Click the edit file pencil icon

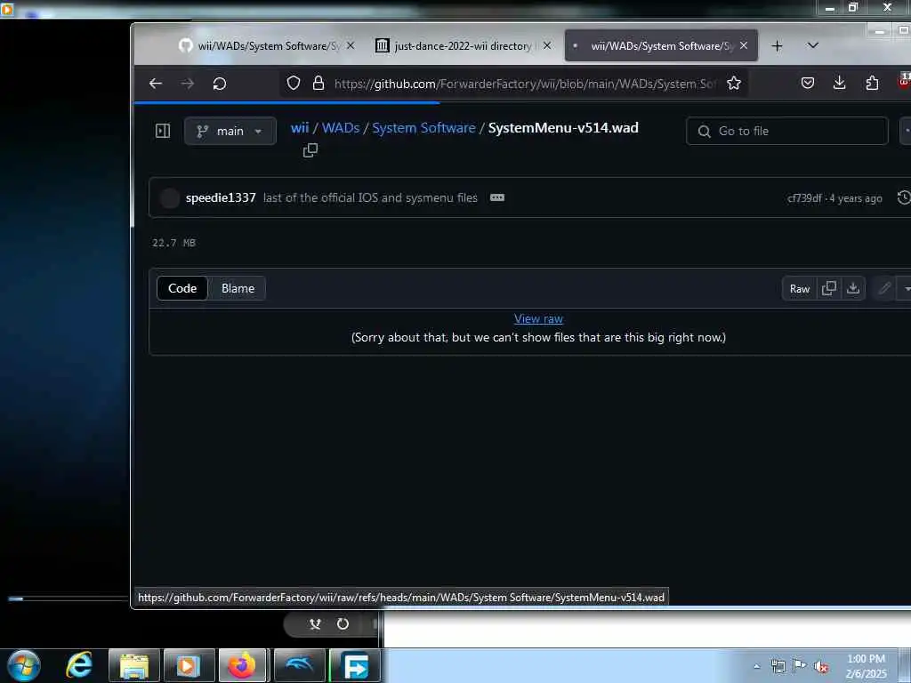coord(884,288)
